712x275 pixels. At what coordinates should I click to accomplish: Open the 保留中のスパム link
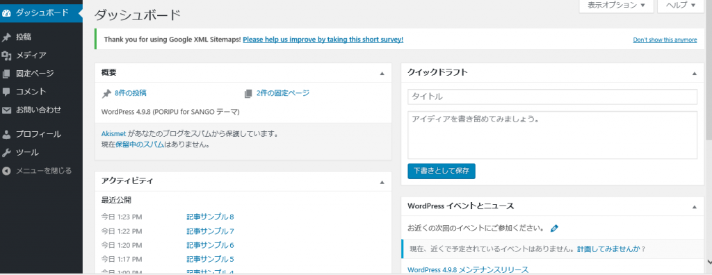point(140,145)
